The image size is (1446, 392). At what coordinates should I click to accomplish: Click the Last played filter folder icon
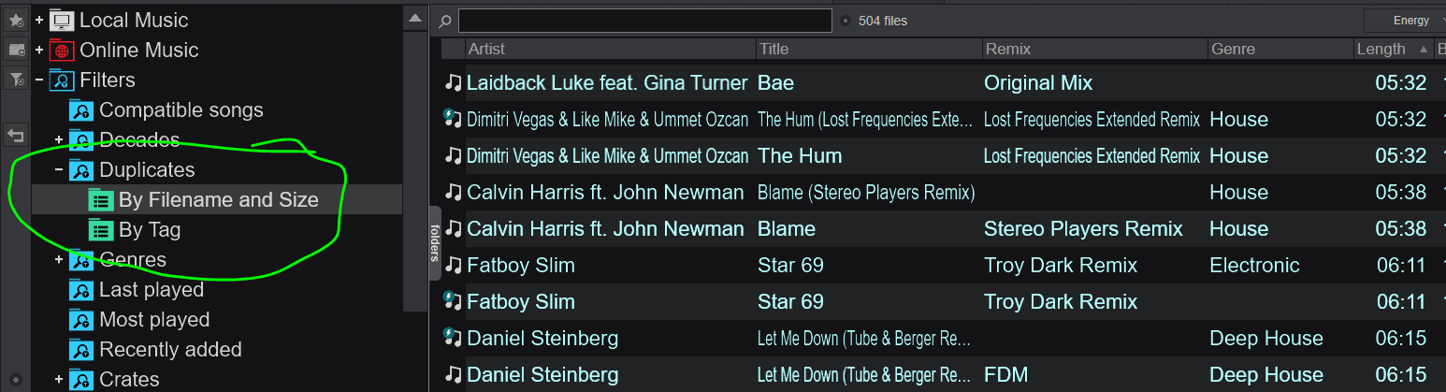[x=80, y=290]
